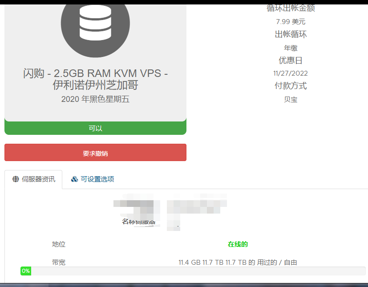Click the bandwidth usage progress bar
Viewport: 368px width, 287px height.
click(x=193, y=271)
